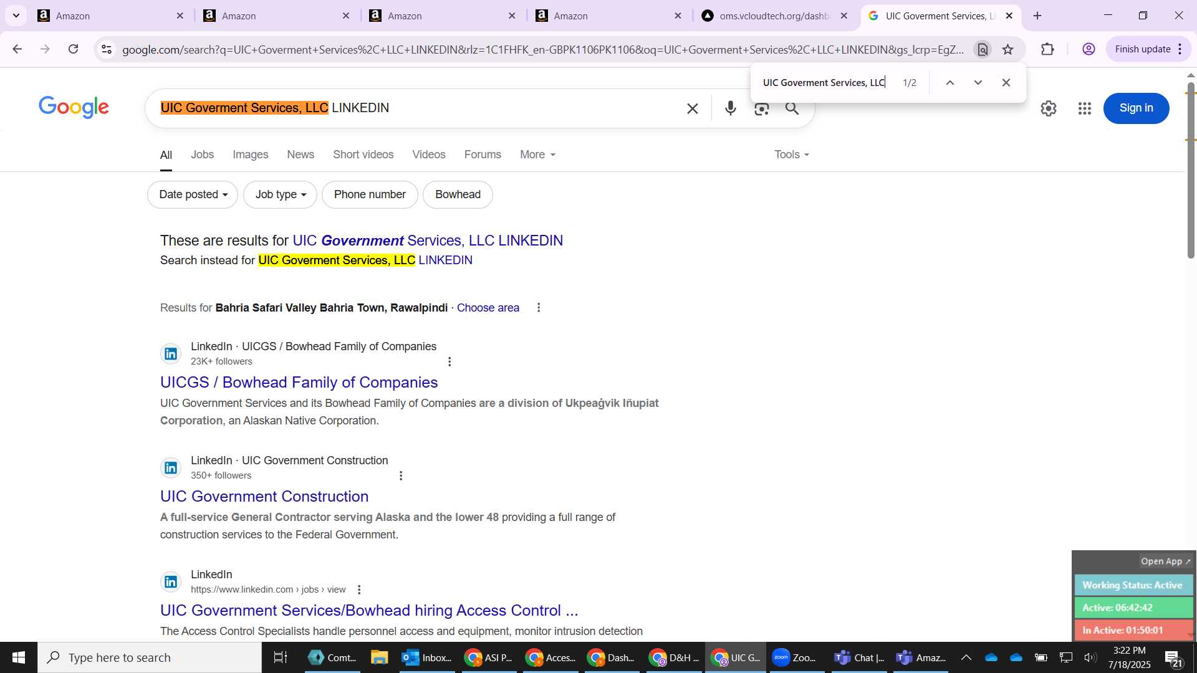This screenshot has width=1197, height=673.
Task: Open the tab search dropdown arrow
Action: pos(16,16)
